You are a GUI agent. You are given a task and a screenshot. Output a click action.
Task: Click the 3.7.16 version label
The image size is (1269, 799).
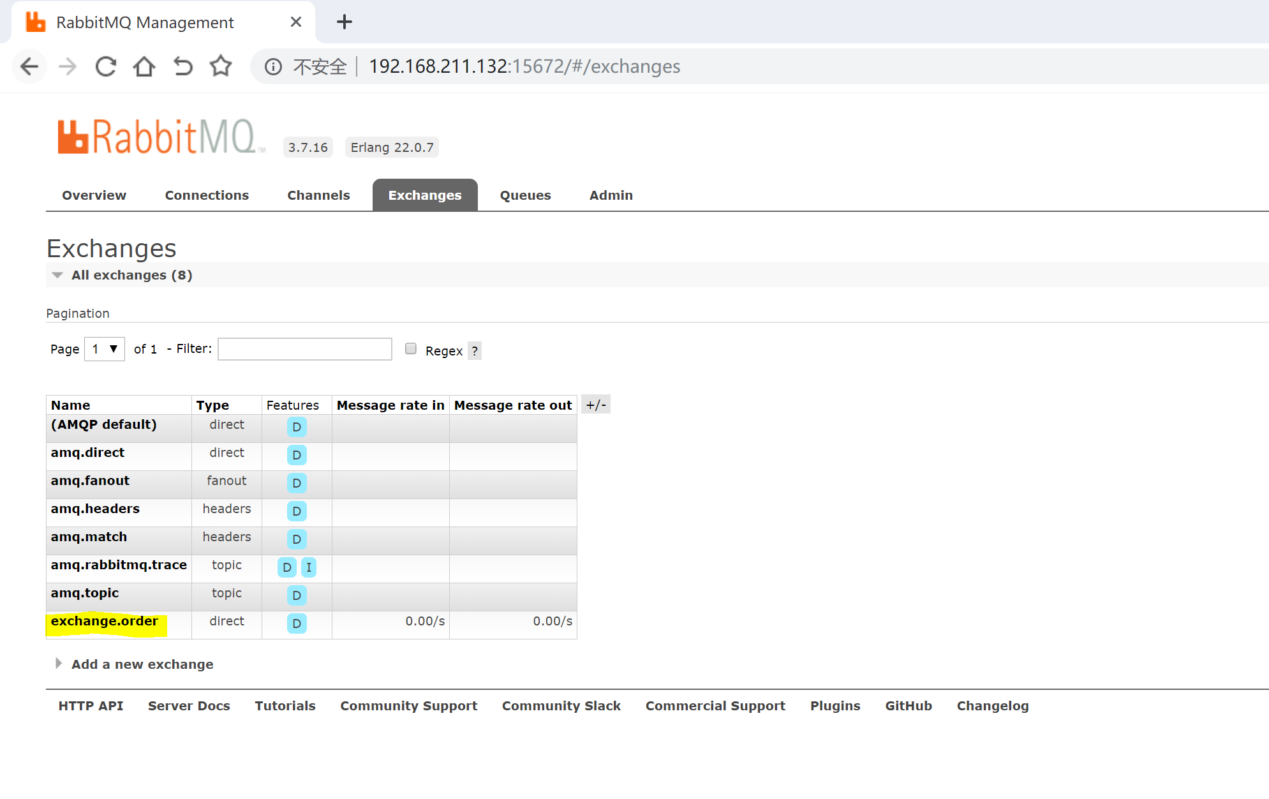[x=308, y=147]
